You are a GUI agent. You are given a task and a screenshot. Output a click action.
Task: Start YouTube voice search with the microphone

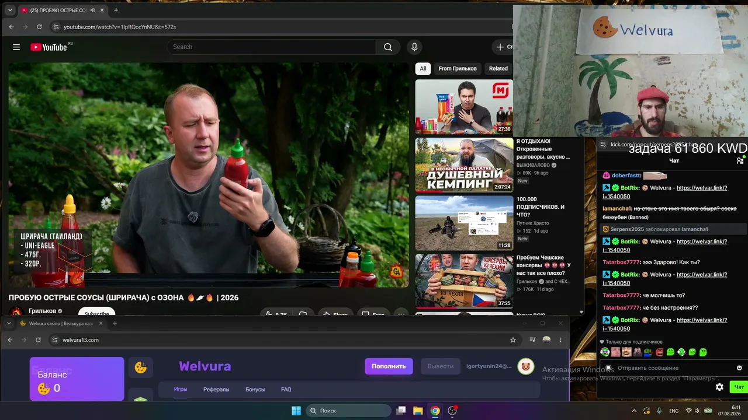click(414, 47)
